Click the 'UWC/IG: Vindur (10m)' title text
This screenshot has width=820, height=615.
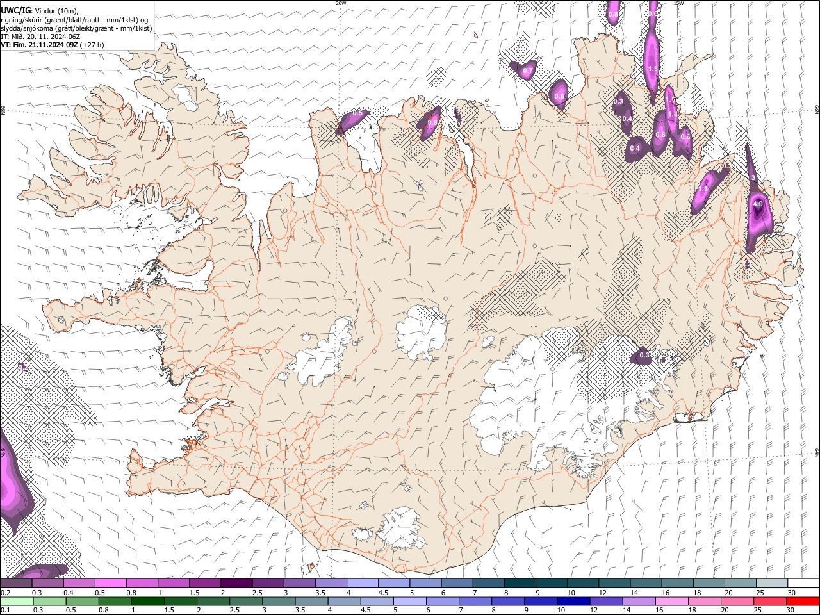[40, 10]
